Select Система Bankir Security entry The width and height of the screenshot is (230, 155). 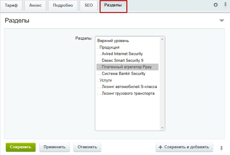(x=127, y=73)
